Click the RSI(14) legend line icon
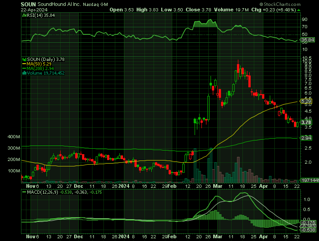 24,15
